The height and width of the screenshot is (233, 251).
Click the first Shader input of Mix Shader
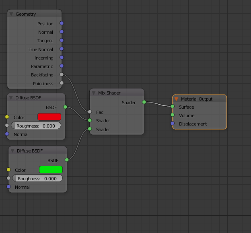pyautogui.click(x=90, y=120)
